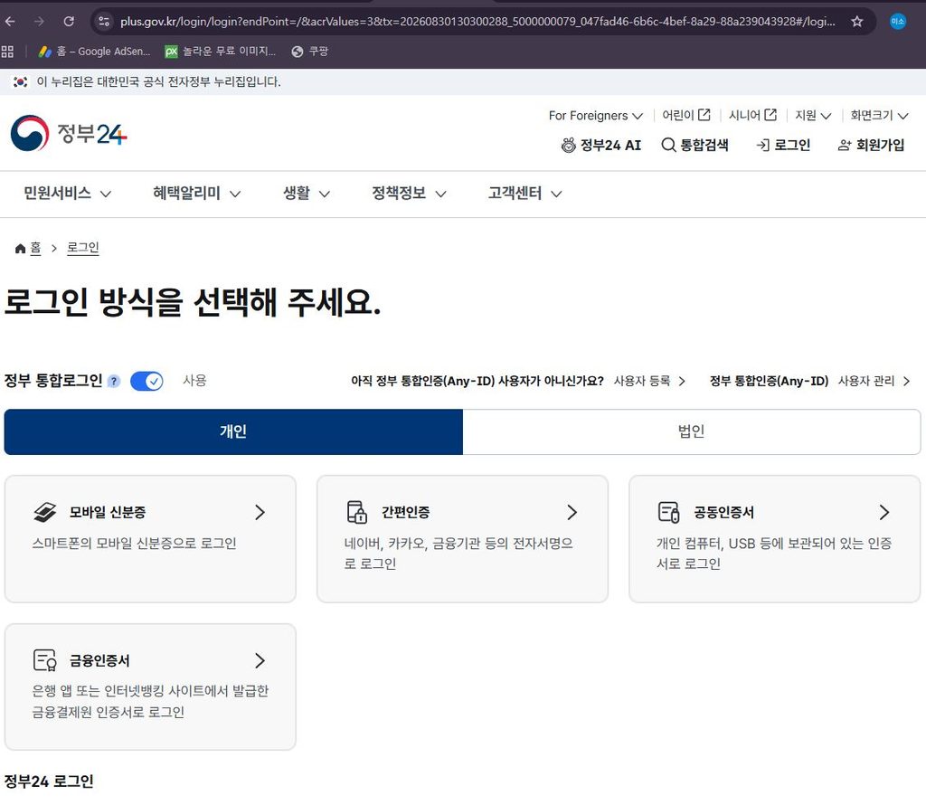Open the Google AdSense bookmark
Image resolution: width=926 pixels, height=805 pixels.
point(94,52)
